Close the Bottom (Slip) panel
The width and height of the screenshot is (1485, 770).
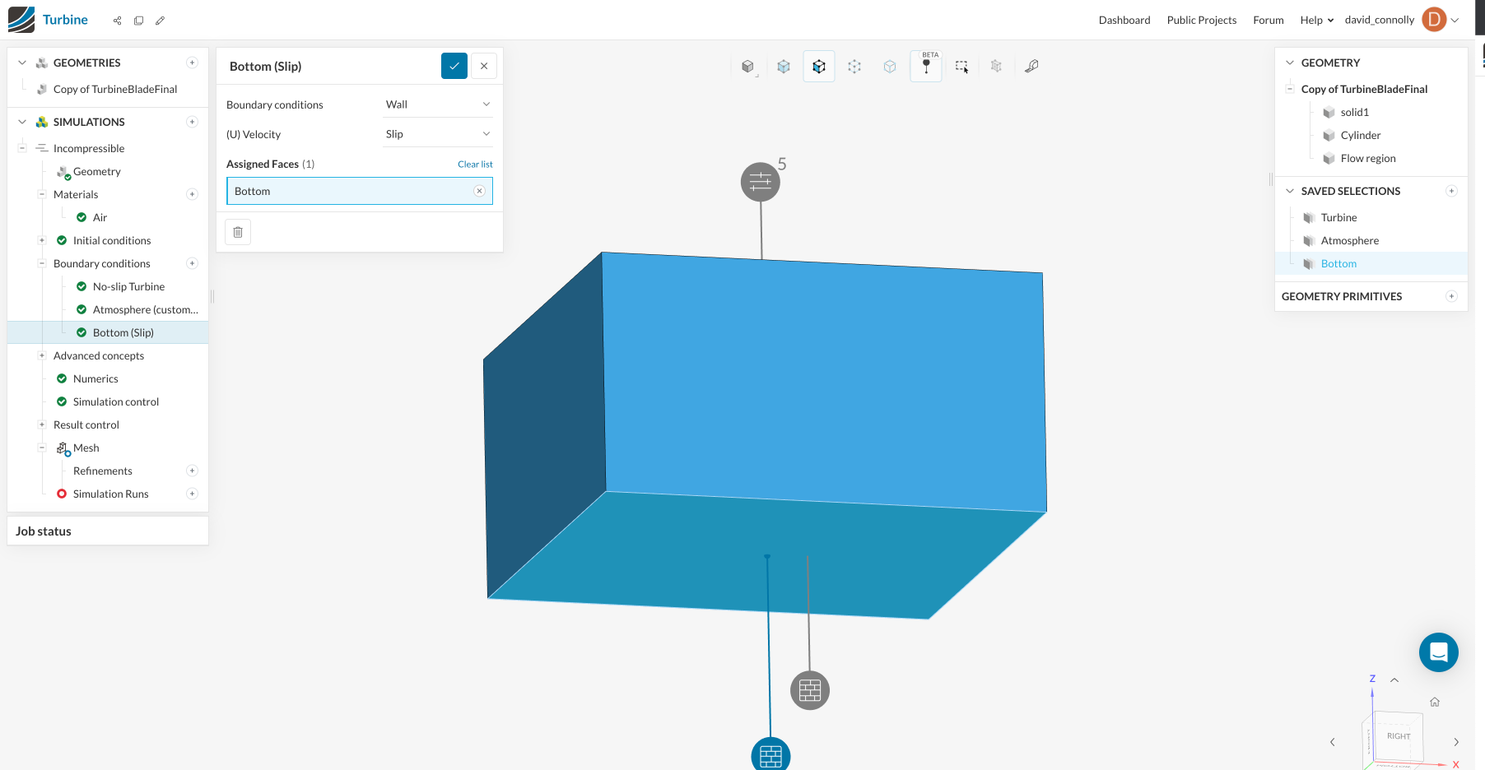484,66
